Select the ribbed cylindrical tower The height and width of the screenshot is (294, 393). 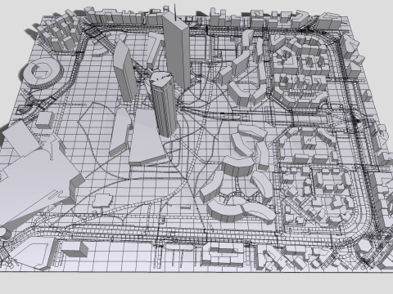coord(164,104)
